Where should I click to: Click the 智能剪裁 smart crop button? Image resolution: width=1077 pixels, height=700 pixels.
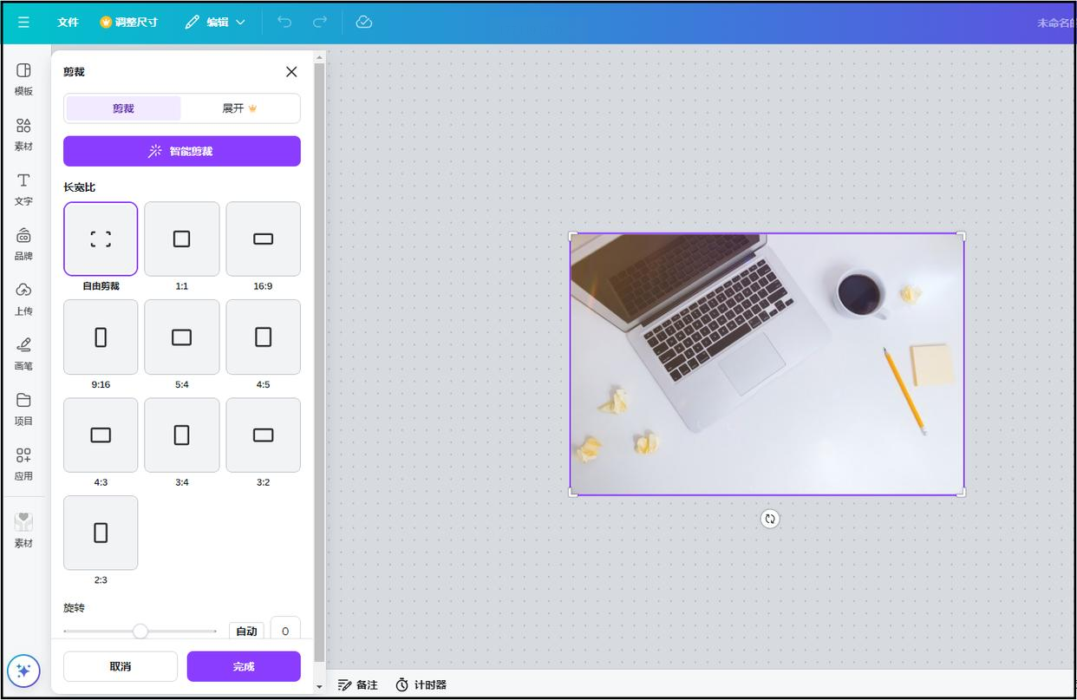click(x=182, y=151)
